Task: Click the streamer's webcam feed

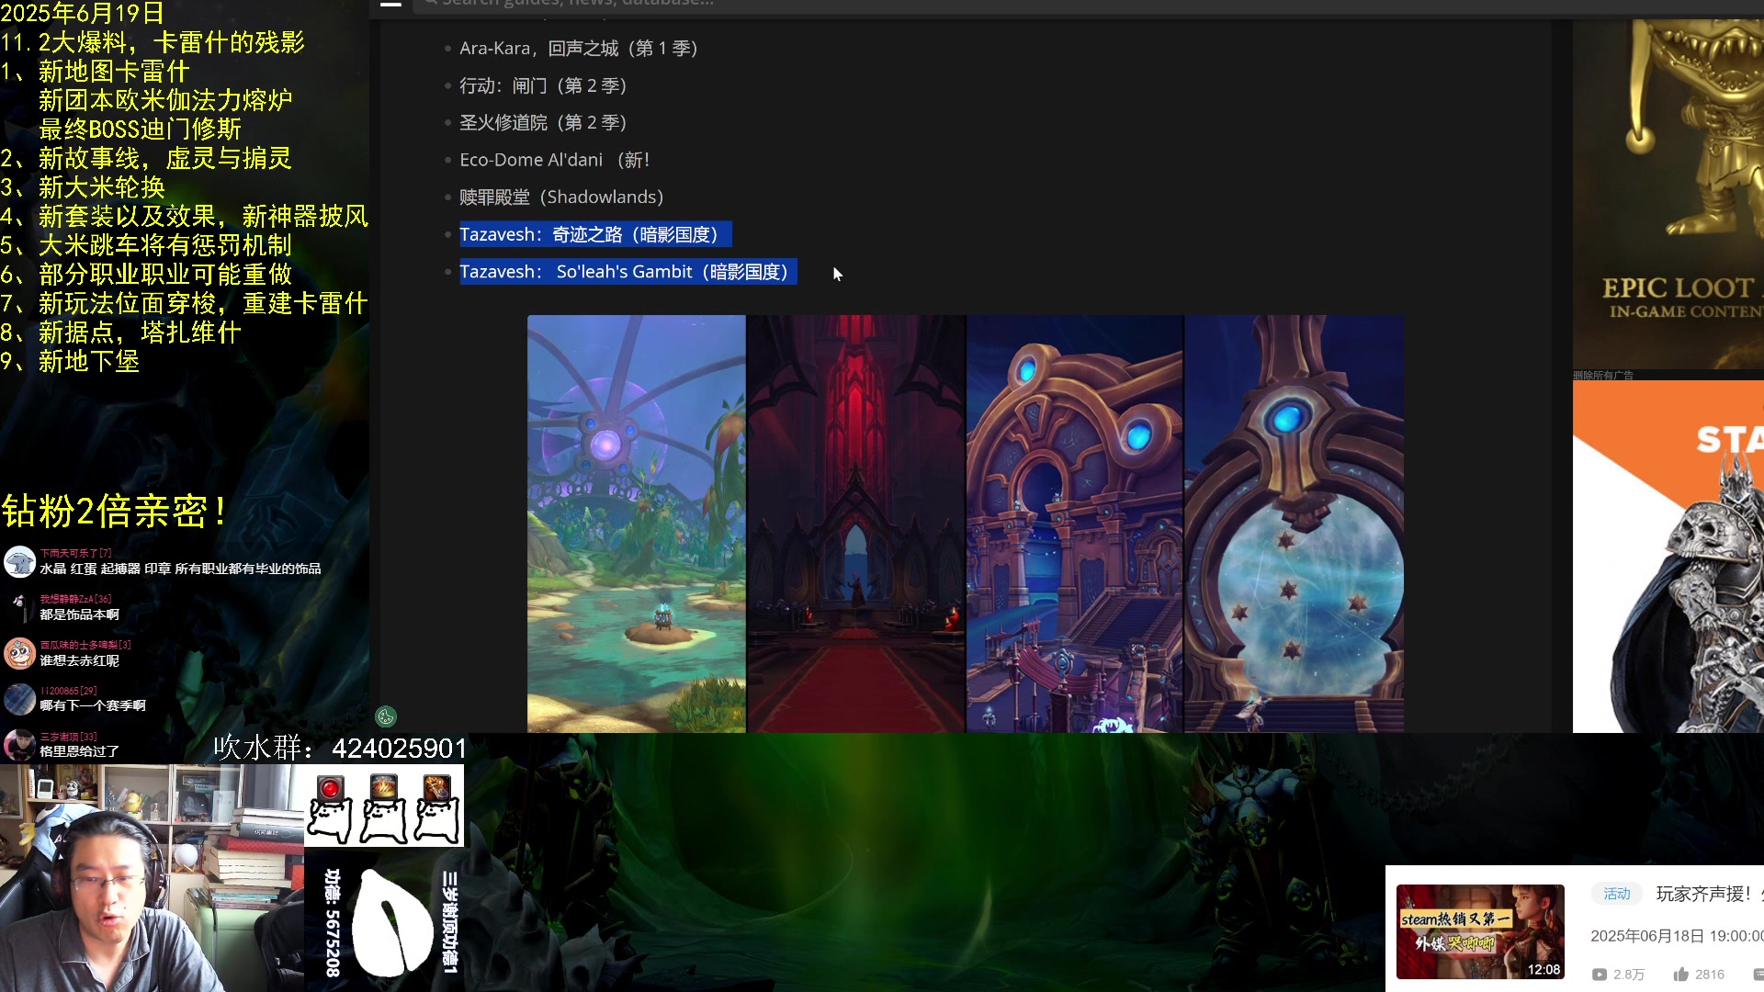Action: [152, 878]
